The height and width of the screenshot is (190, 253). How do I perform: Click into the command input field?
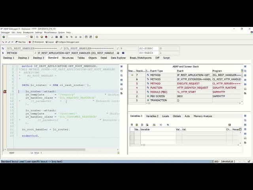tap(17, 37)
